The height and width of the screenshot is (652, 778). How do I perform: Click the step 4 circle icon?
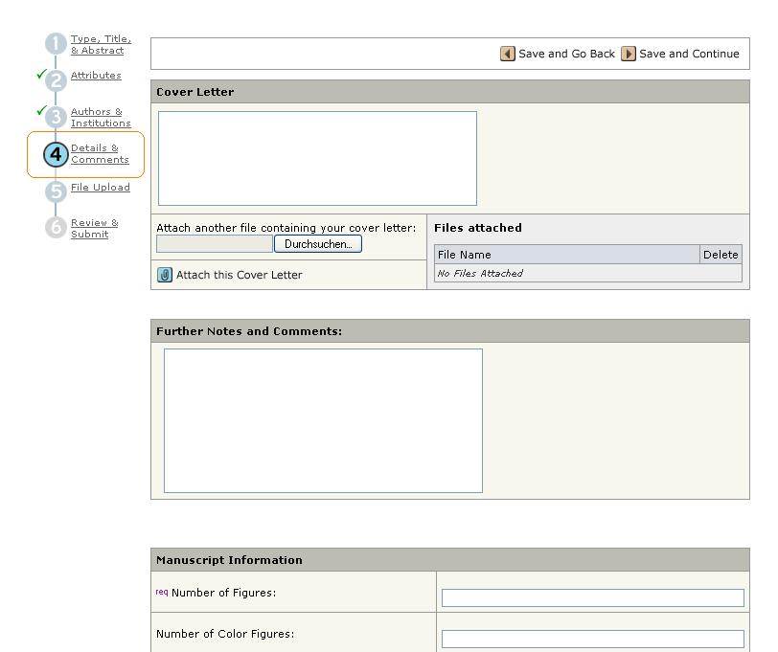(56, 154)
